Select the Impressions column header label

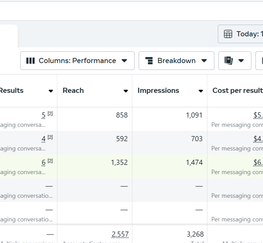coord(158,90)
